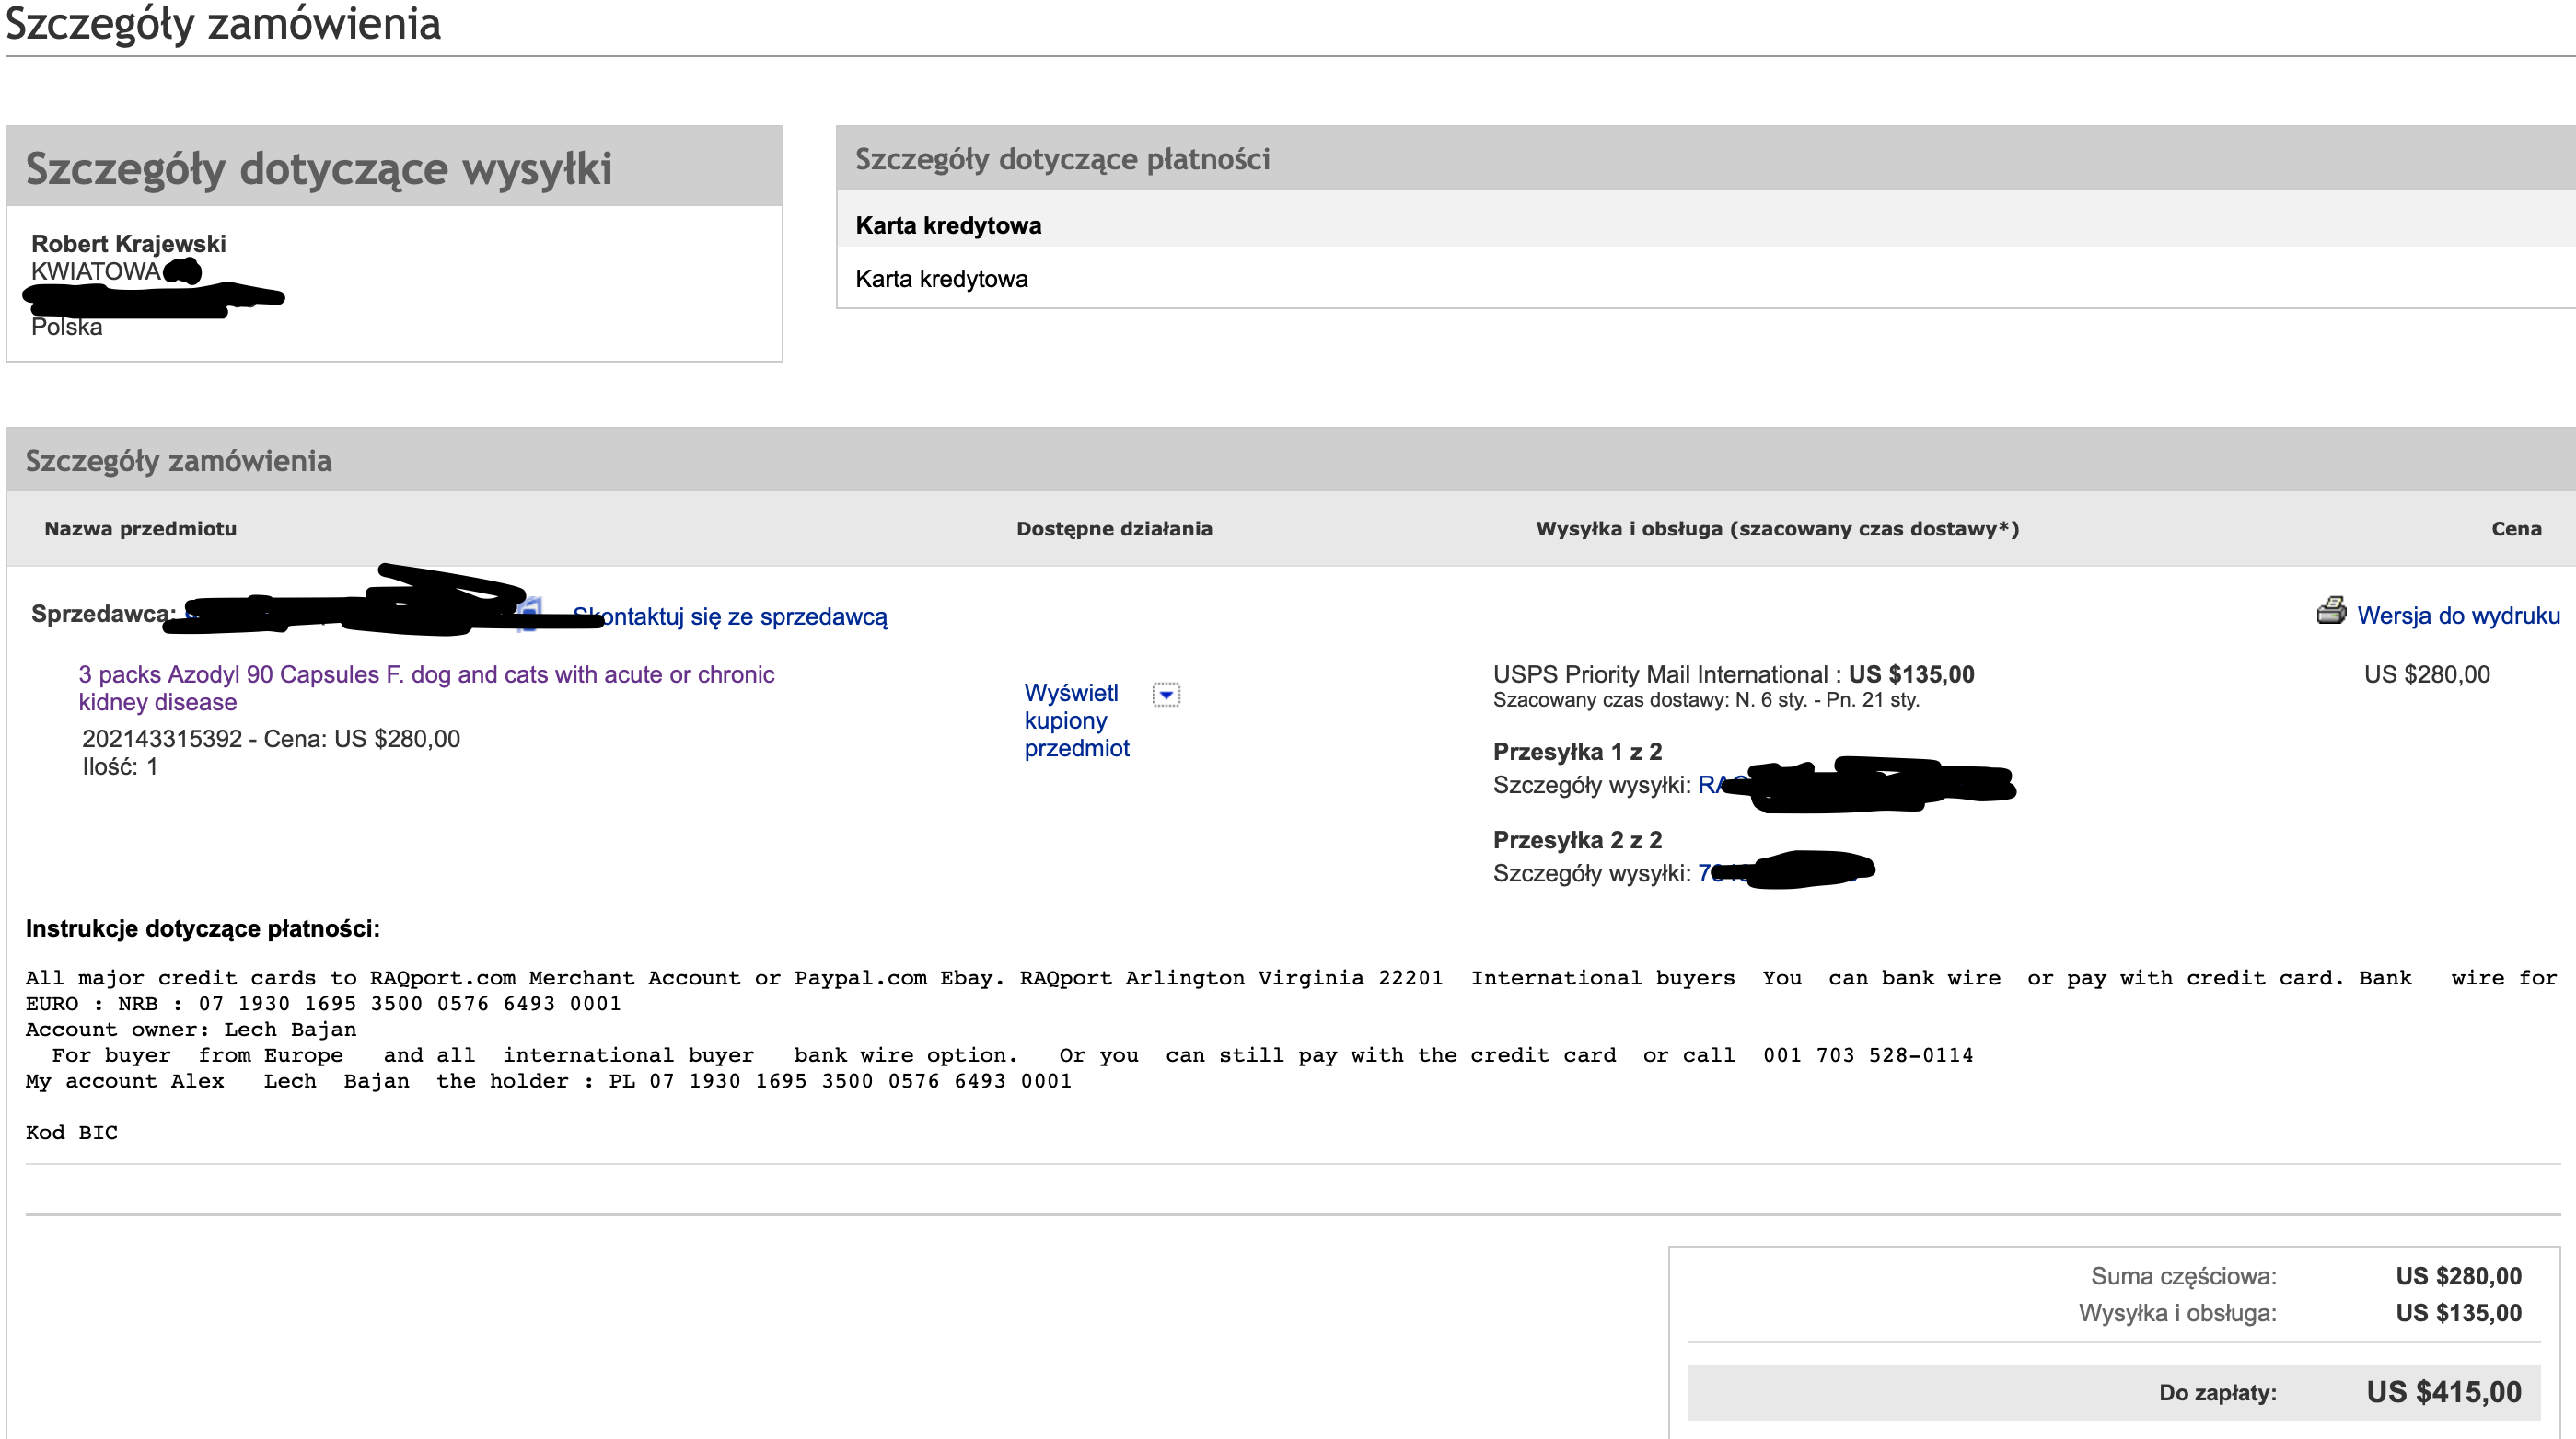Click the Szczegóły dotyczące płatności section header
This screenshot has height=1439, width=2576.
tap(1062, 159)
